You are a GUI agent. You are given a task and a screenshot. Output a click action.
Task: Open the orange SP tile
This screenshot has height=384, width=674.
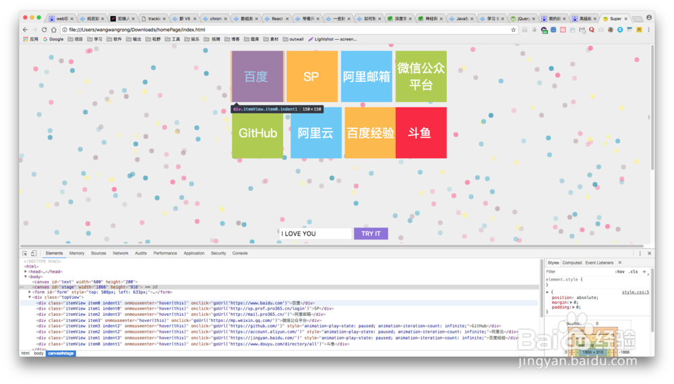click(x=311, y=77)
